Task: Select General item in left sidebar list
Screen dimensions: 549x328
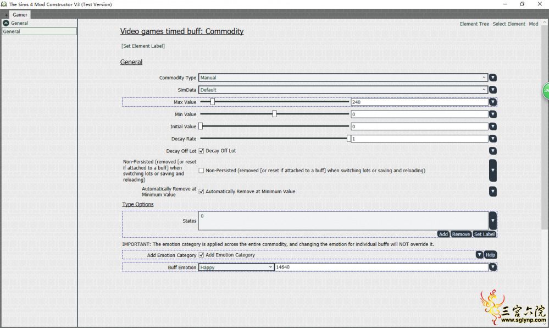Action: (x=39, y=31)
